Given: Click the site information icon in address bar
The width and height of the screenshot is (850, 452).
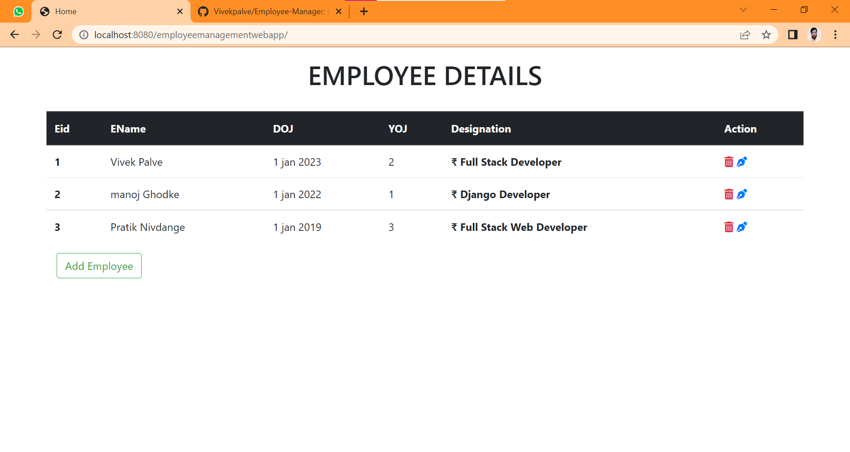Looking at the screenshot, I should pos(84,35).
